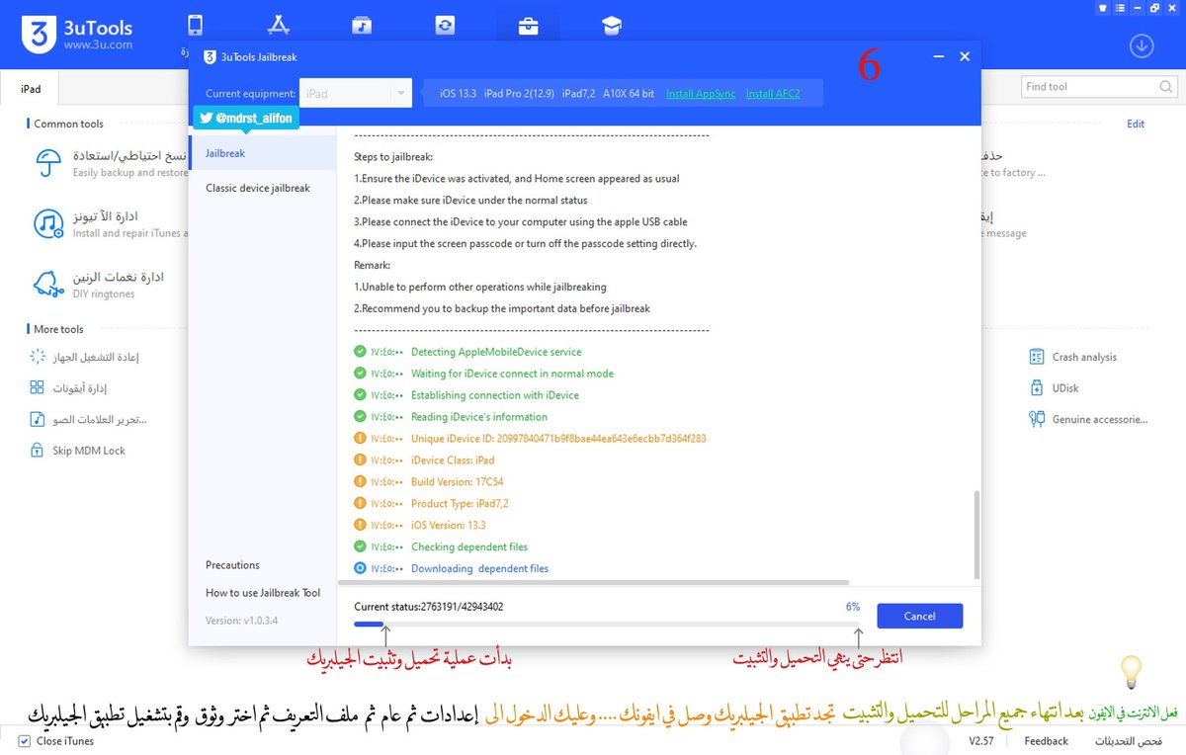
Task: Open the downloads arrow icon at top right
Action: (x=1142, y=45)
